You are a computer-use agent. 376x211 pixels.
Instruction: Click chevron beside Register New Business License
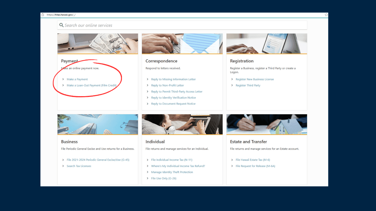(x=232, y=79)
